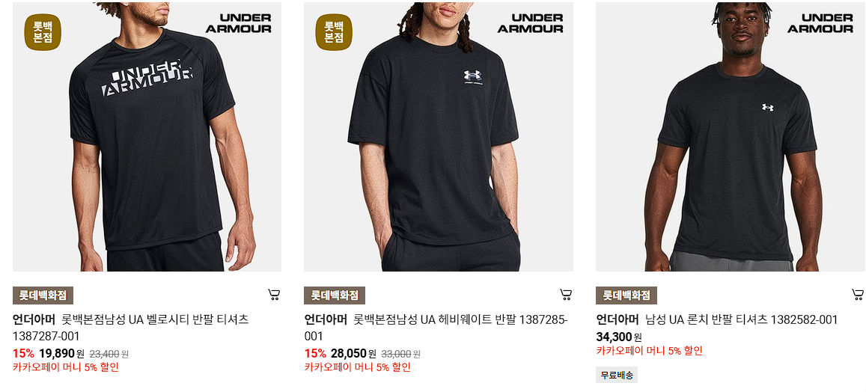This screenshot has height=392, width=866.
Task: Open the Heavyweight short sleeve tee image
Action: [439, 137]
